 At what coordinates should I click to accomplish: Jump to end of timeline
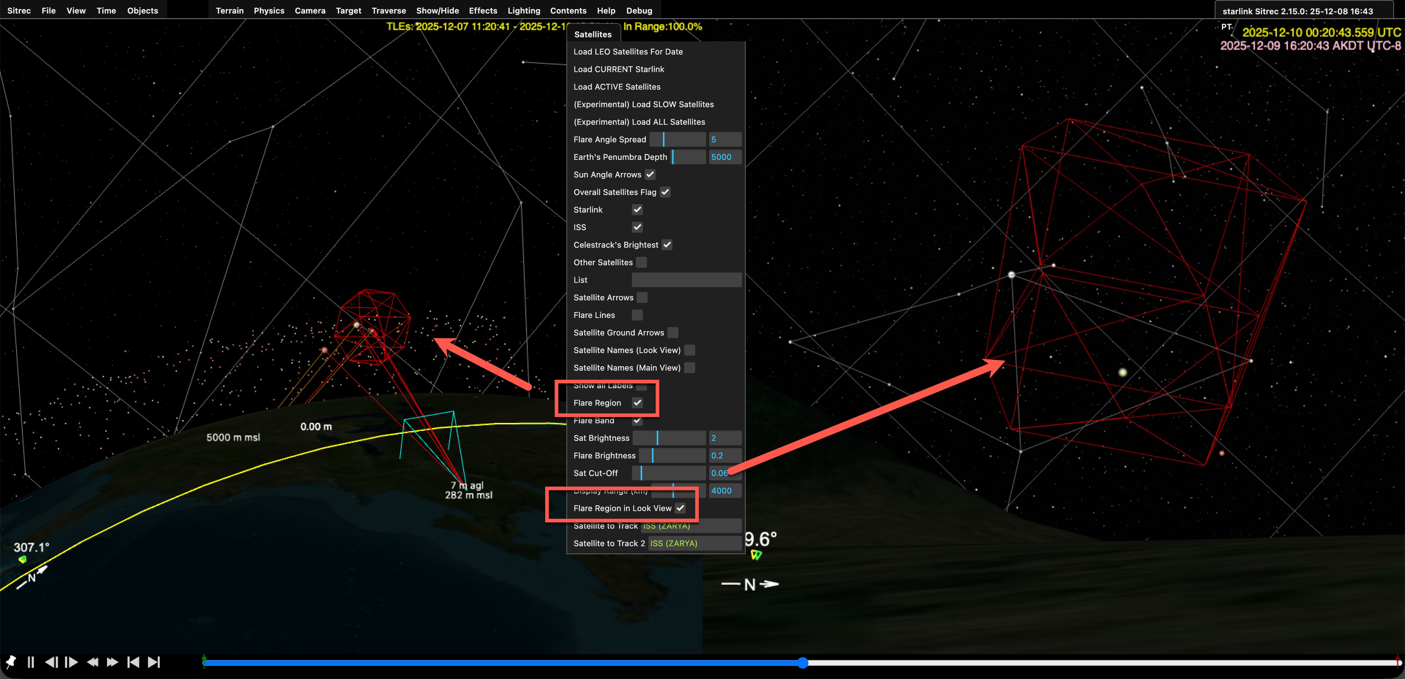pyautogui.click(x=153, y=662)
